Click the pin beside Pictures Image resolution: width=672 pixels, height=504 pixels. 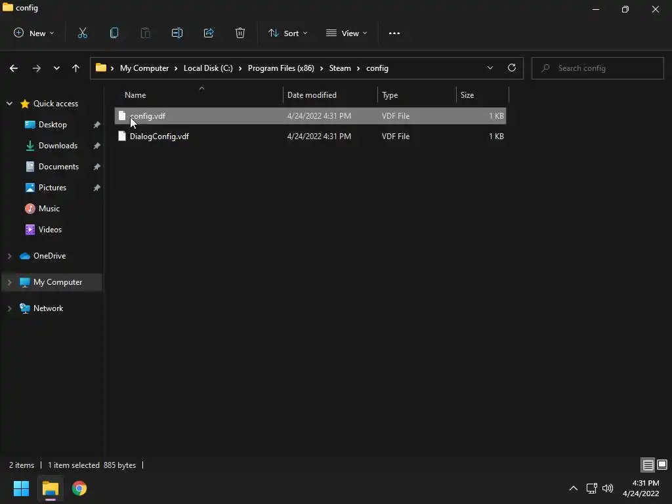click(97, 188)
